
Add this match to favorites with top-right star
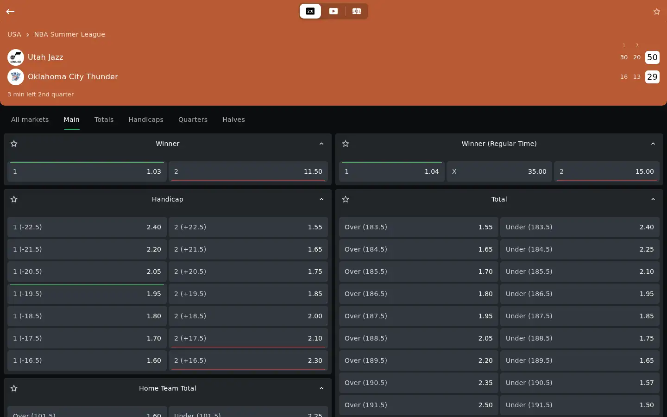point(657,12)
